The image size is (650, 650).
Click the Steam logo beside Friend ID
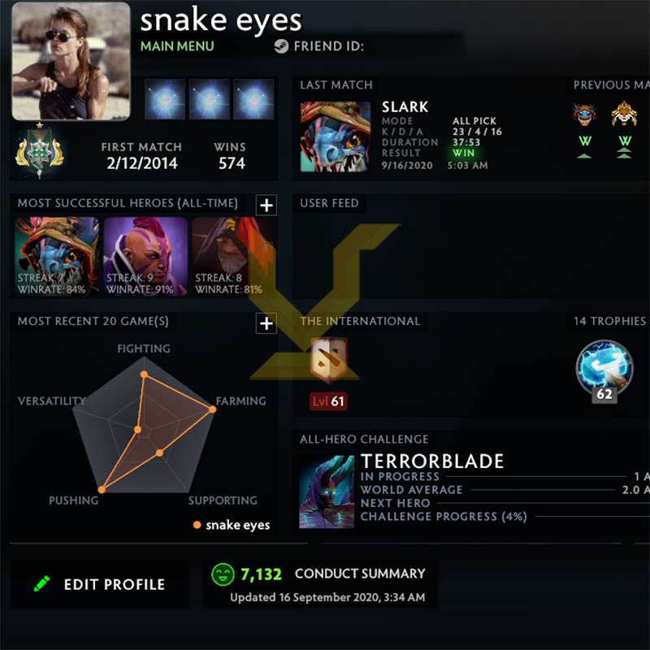[x=281, y=46]
